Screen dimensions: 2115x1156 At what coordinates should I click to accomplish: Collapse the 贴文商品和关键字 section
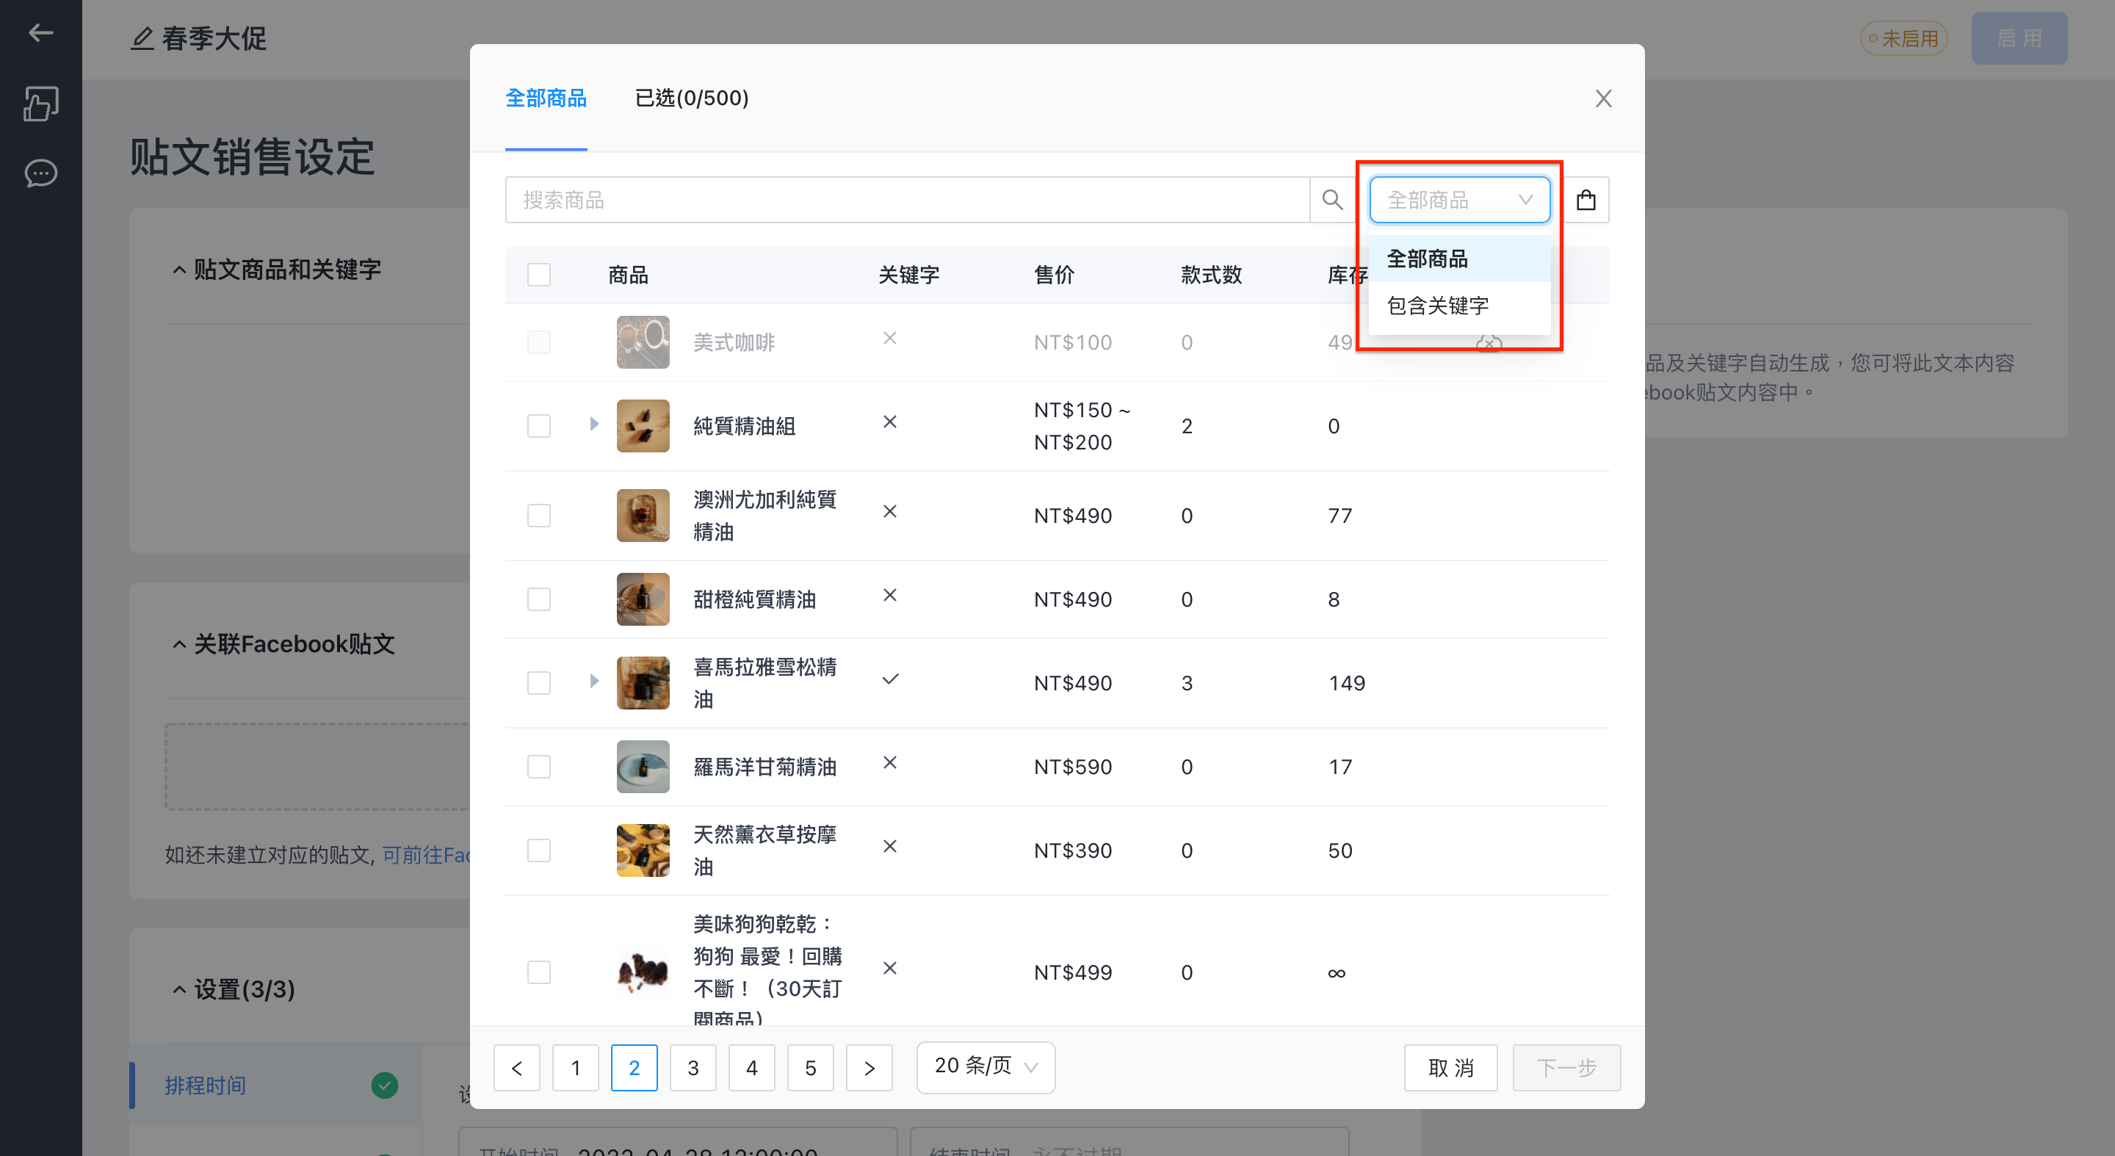tap(179, 270)
